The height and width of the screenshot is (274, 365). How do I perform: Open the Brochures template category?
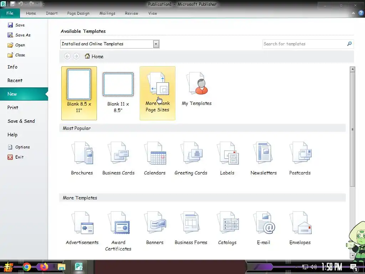tap(82, 158)
